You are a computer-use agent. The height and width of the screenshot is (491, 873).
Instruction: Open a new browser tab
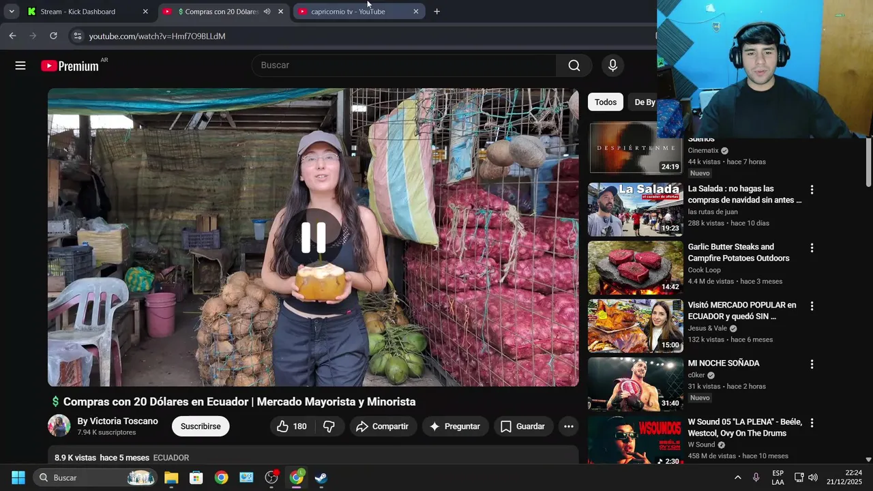(436, 12)
